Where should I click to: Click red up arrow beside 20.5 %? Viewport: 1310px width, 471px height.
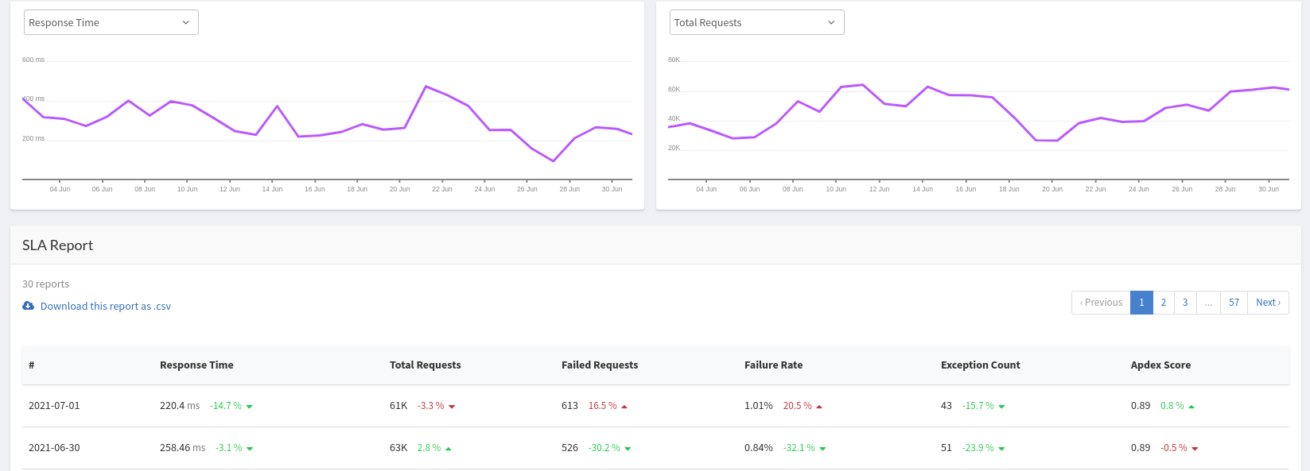[819, 407]
